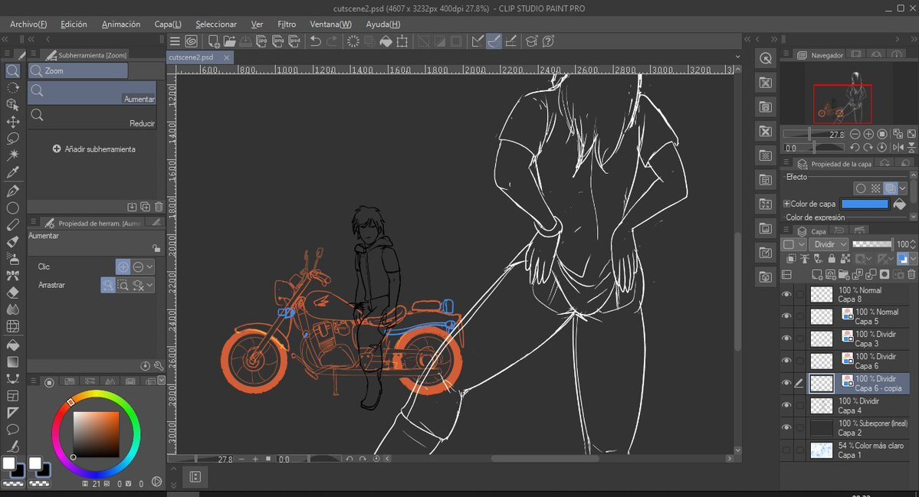Select the Auto select magic wand tool

click(x=12, y=155)
